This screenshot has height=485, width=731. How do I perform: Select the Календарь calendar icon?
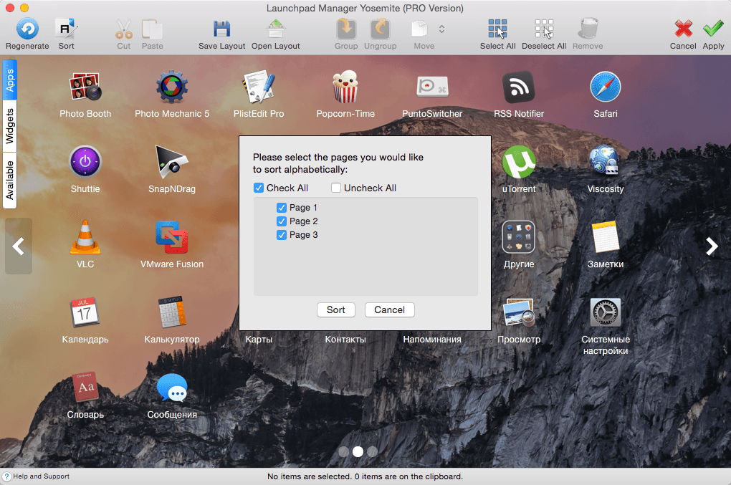pyautogui.click(x=85, y=312)
